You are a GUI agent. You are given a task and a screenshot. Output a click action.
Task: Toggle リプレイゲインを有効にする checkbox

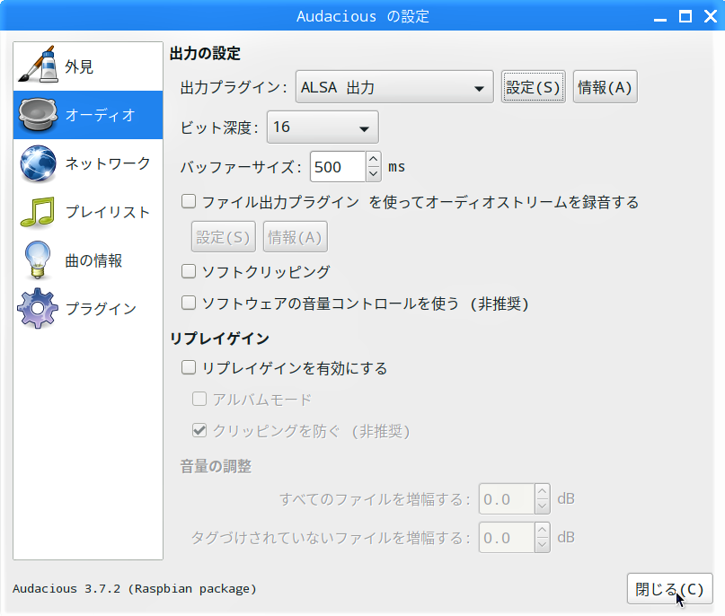pos(189,368)
